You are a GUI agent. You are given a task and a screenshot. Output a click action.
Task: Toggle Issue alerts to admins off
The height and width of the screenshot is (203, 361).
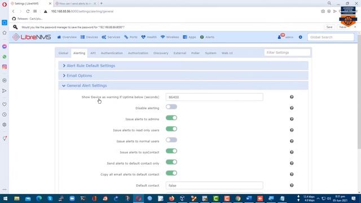tap(171, 118)
